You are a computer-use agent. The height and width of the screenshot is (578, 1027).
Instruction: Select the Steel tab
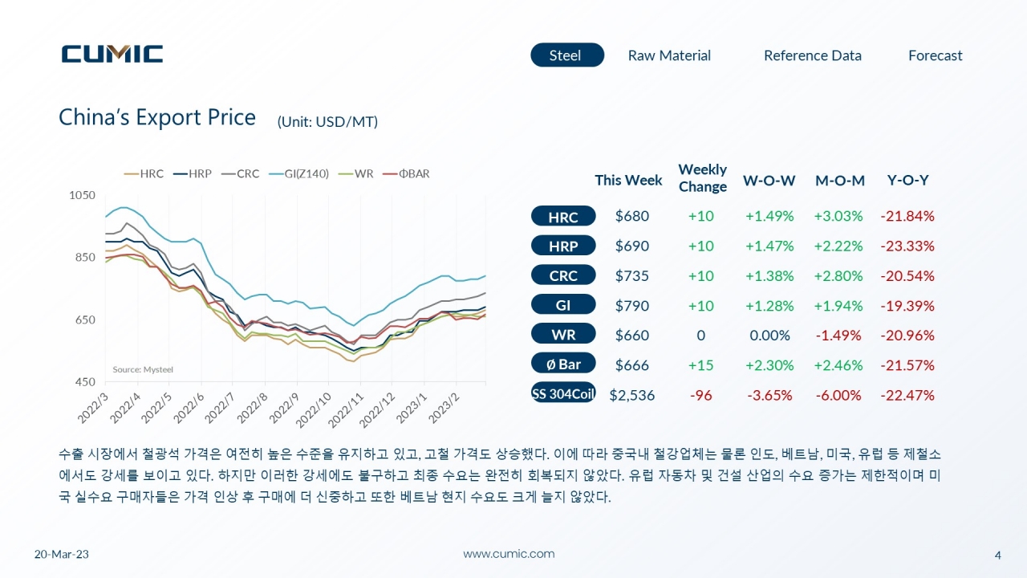pos(566,55)
